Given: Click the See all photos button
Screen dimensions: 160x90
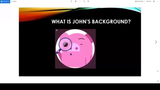Looking at the screenshot, I should pos(5,1).
